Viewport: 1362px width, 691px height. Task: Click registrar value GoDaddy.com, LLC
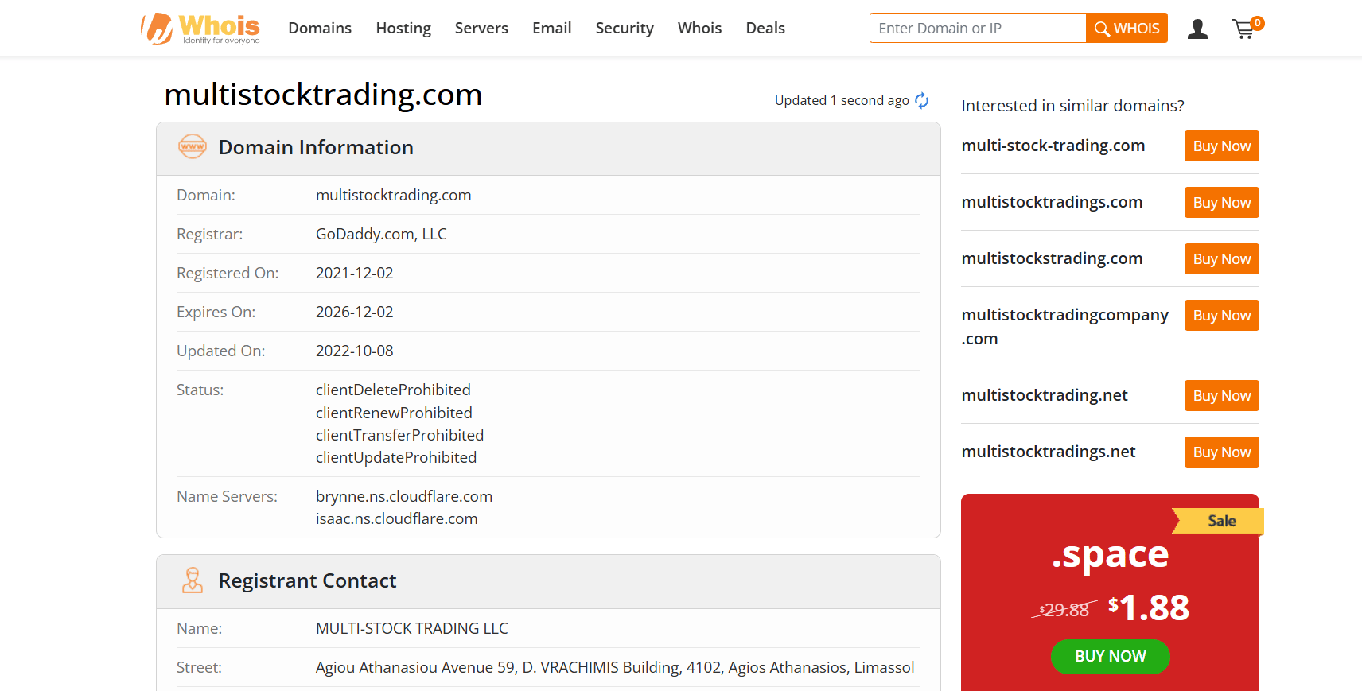tap(381, 234)
